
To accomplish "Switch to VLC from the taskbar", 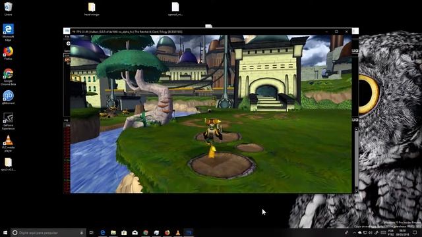I will pos(178,232).
